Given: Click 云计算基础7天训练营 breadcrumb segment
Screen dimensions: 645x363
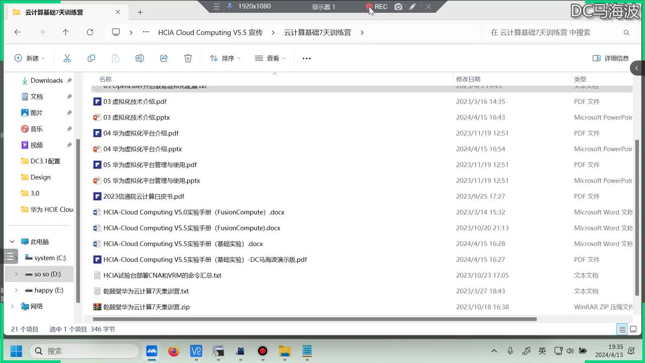Looking at the screenshot, I should (x=317, y=32).
